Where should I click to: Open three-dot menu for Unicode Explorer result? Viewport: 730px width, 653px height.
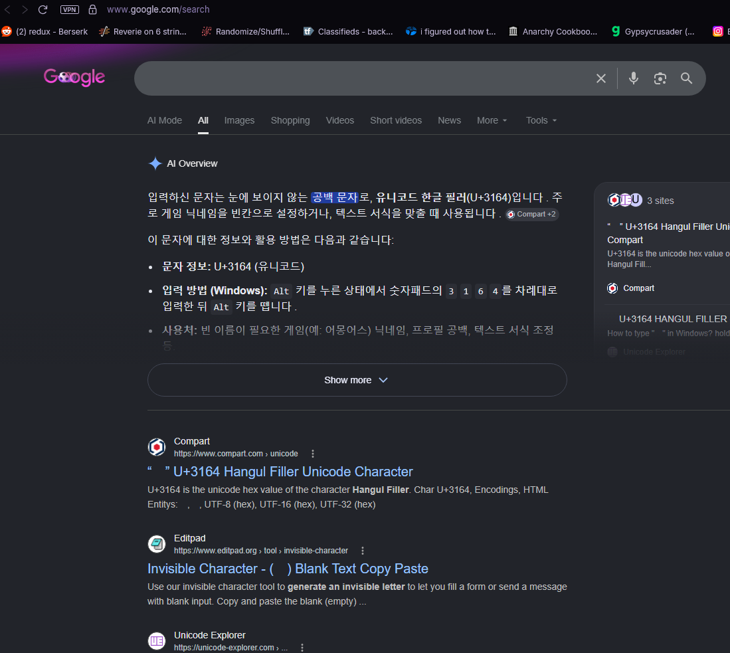302,648
